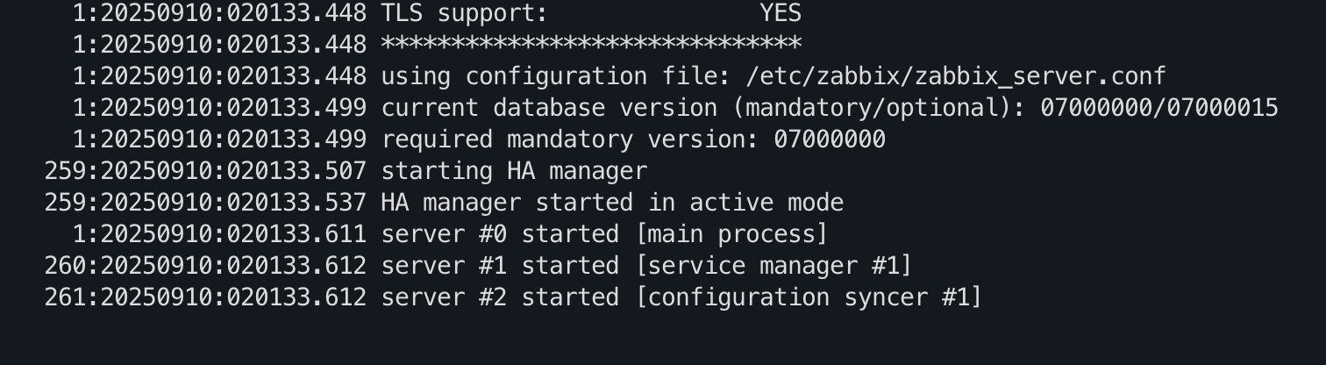This screenshot has height=365, width=1326.
Task: Click the database version value 07000000/07000015
Action: pos(1159,108)
